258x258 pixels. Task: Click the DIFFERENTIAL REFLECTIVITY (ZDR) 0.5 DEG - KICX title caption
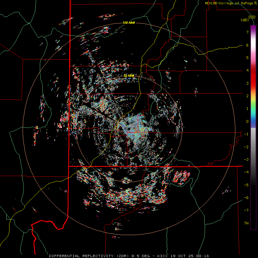coord(108,256)
